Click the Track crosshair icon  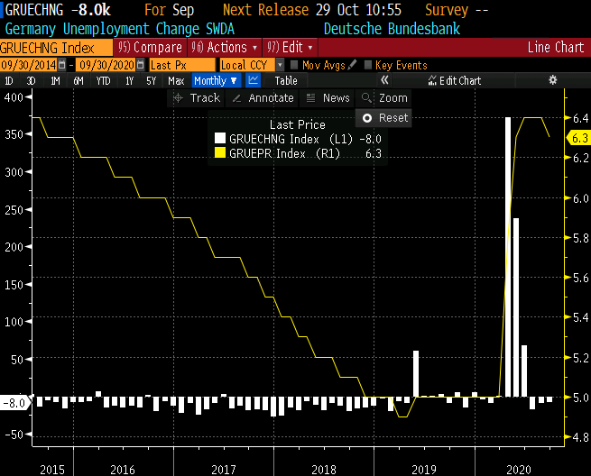click(x=179, y=98)
